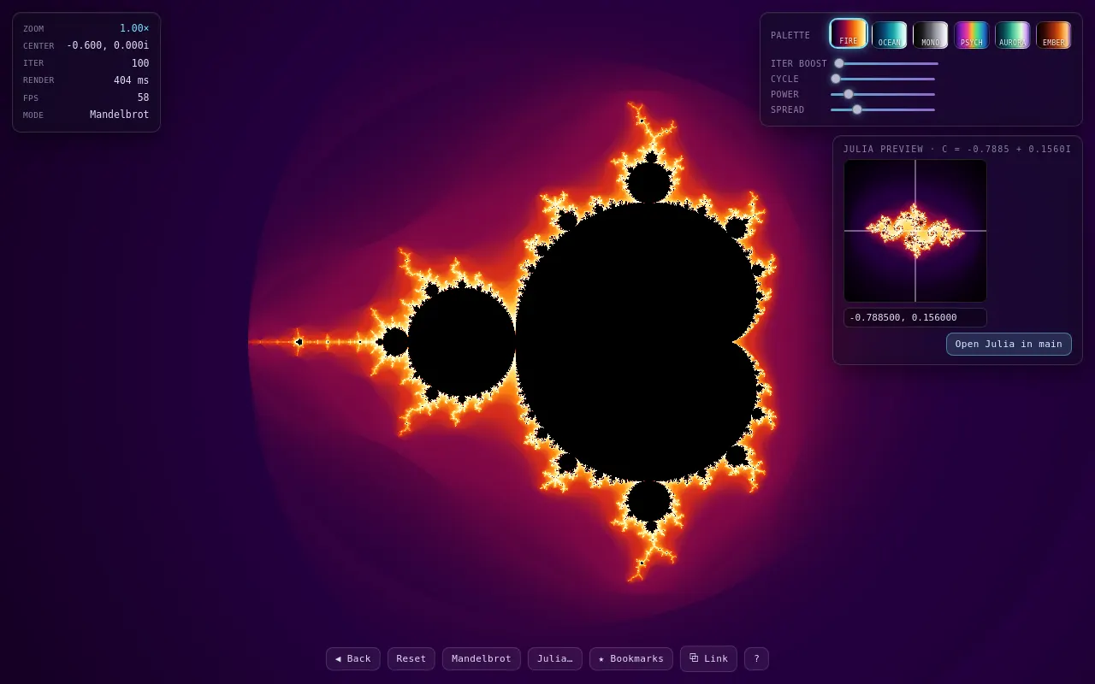Screen dimensions: 1095x684
Task: Click the Julia Preview header text
Action: 957,149
